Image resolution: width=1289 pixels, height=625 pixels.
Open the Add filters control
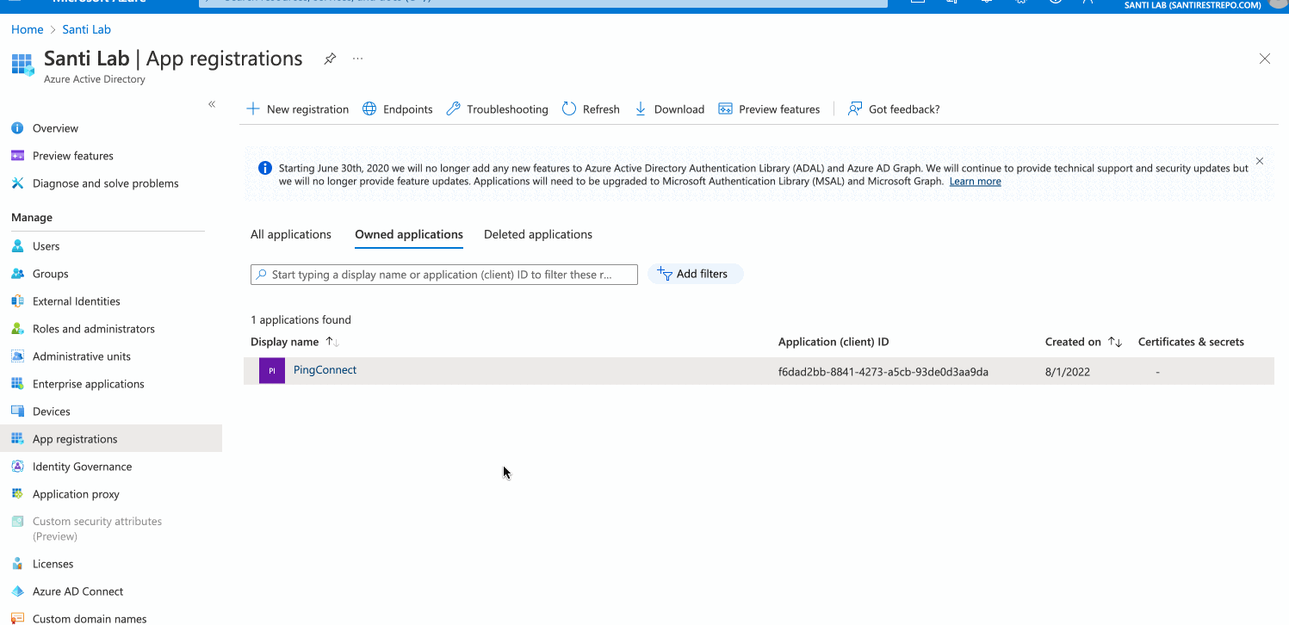click(695, 273)
